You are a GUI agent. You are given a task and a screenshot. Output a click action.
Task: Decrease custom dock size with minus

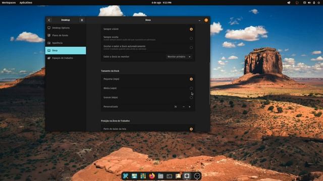(x=184, y=107)
